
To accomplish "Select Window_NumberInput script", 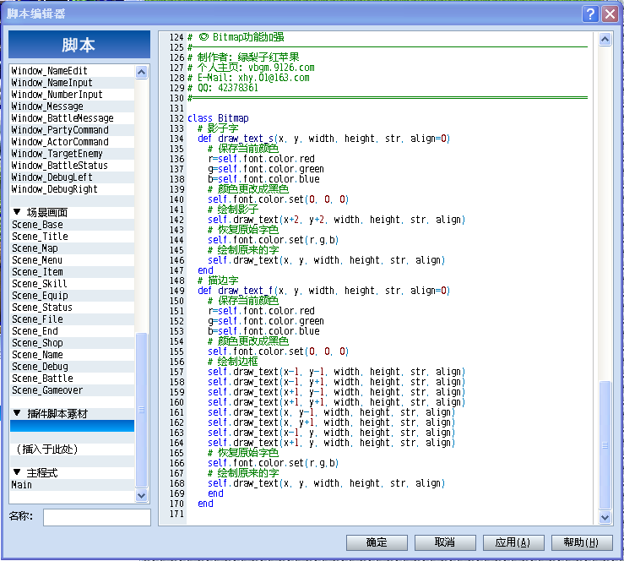I will 72,95.
